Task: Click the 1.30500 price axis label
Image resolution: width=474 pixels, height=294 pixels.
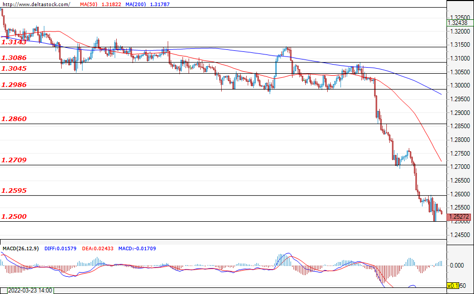Action: tap(460, 72)
